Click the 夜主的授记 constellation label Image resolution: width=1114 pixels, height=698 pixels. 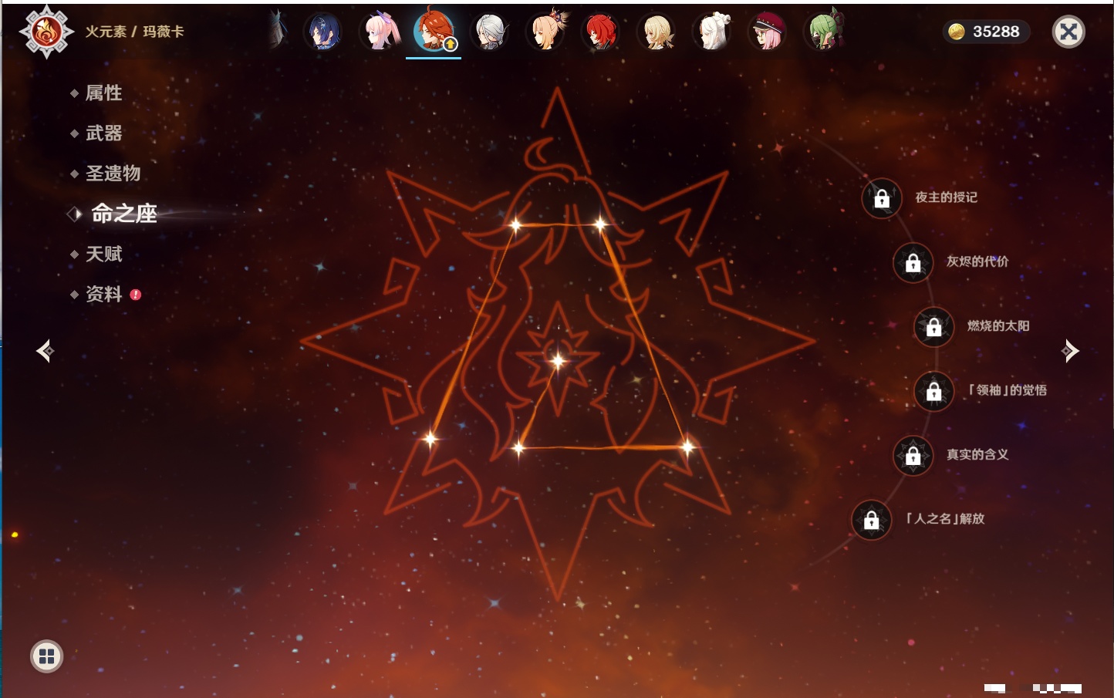point(947,197)
